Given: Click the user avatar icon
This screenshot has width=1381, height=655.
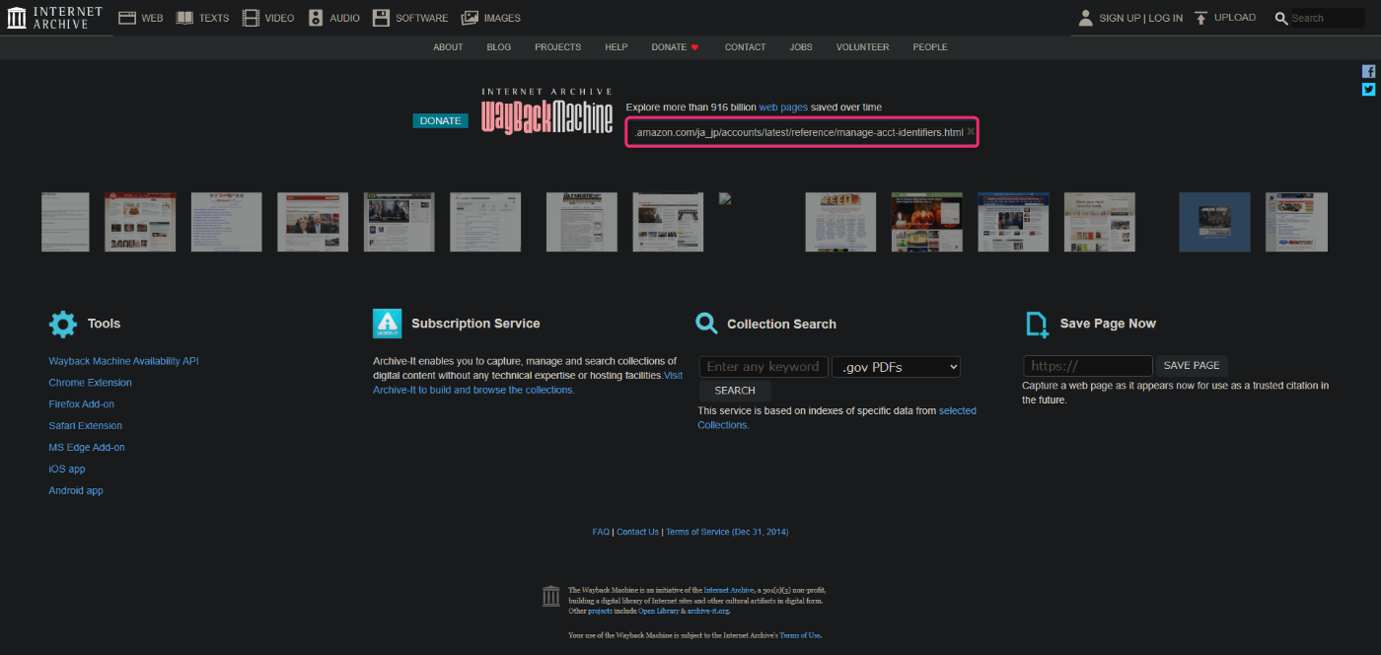Looking at the screenshot, I should click(1086, 18).
